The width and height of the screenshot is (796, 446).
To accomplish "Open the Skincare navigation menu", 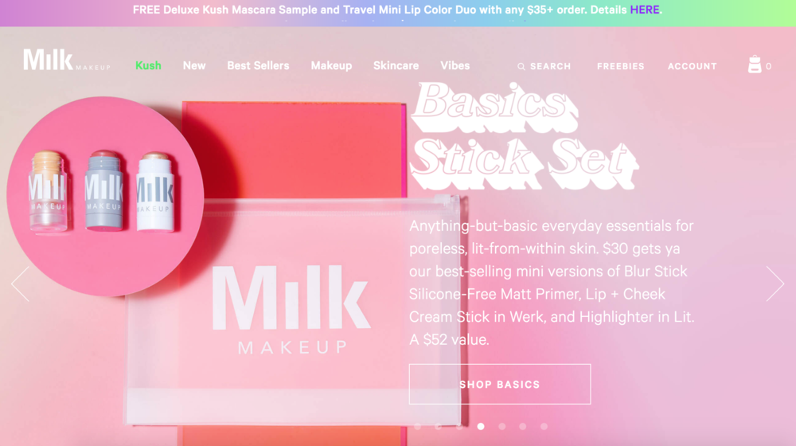I will 396,65.
